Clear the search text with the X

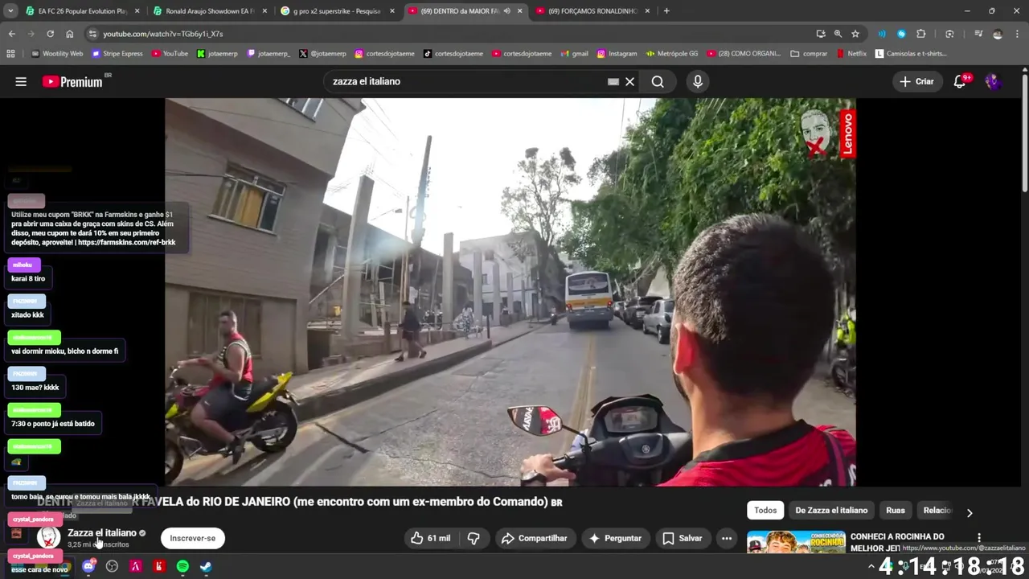tap(630, 81)
